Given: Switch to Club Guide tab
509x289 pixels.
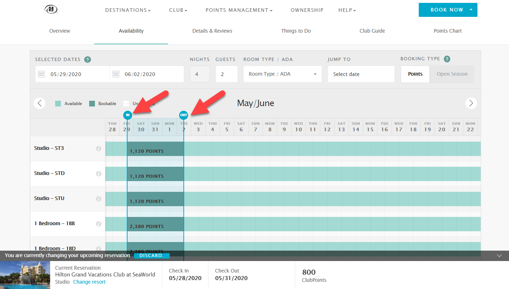Looking at the screenshot, I should (x=372, y=31).
